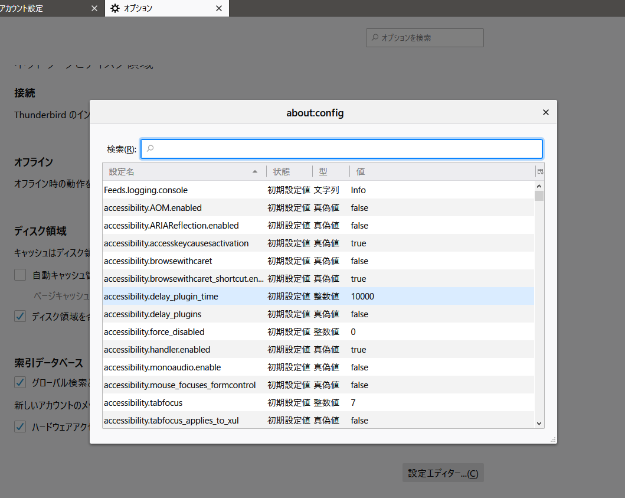Click the sort arrow on the 設定名 column
625x498 pixels.
256,171
